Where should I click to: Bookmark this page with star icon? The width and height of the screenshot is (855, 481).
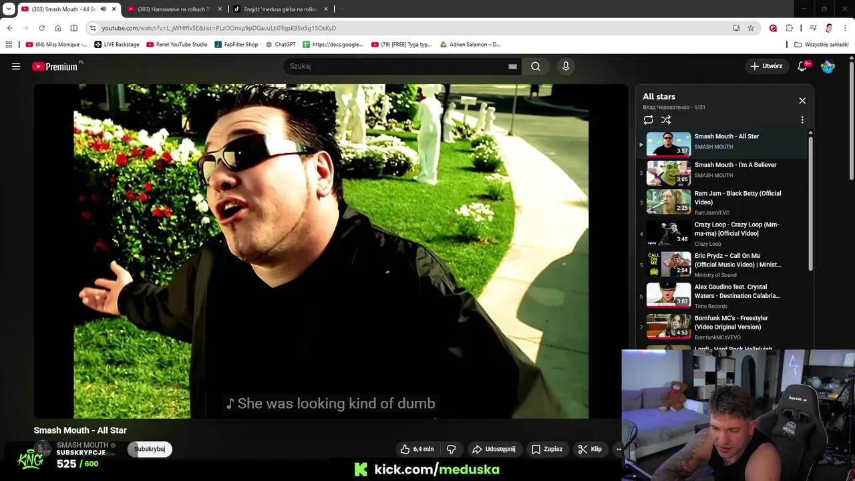coord(751,28)
